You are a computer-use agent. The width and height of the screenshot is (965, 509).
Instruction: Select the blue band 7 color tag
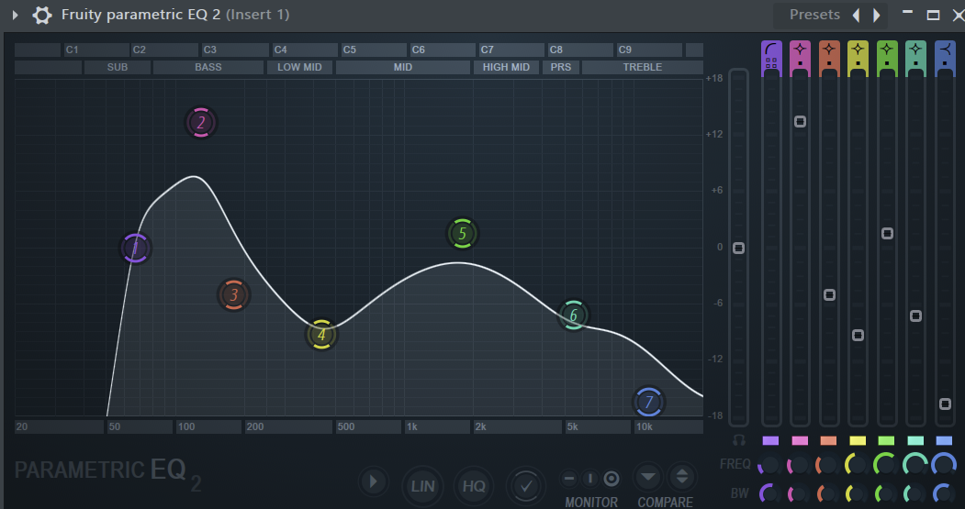[x=944, y=441]
